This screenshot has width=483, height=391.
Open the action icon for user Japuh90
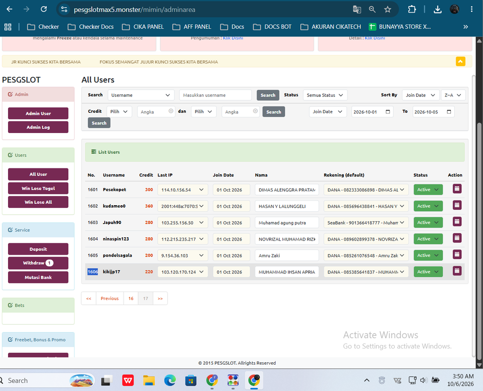(457, 222)
